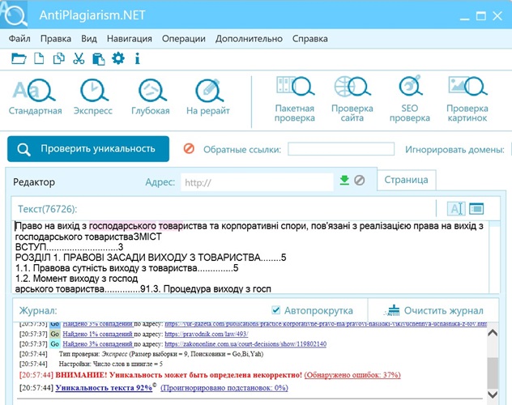
Task: Open Проверка картинок tool
Action: click(467, 99)
